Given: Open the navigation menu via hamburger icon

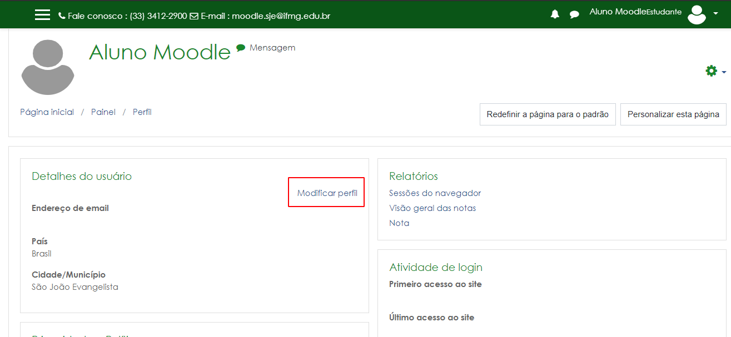Looking at the screenshot, I should (x=42, y=14).
